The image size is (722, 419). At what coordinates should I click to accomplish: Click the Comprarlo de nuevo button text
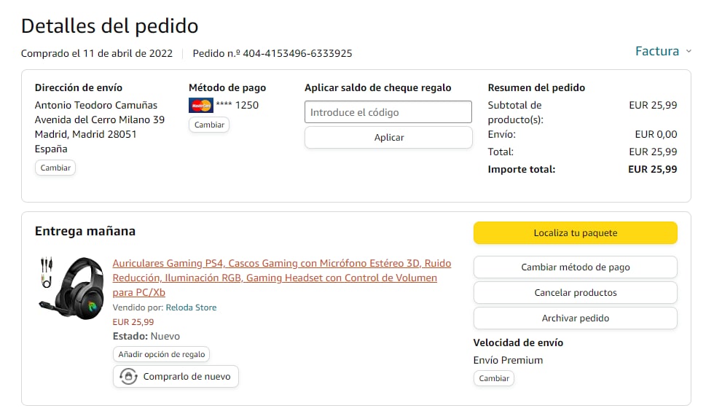(187, 377)
